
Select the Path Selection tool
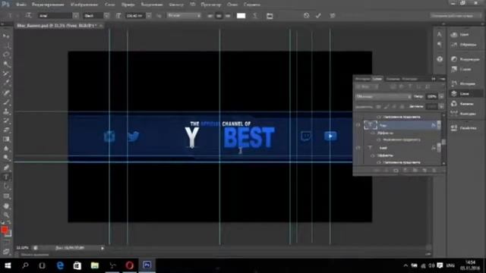click(x=6, y=187)
